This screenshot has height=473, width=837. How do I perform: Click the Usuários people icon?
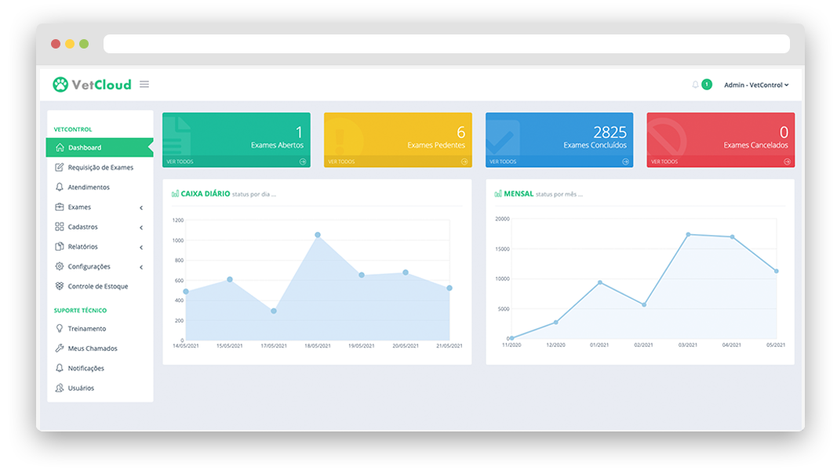point(60,388)
